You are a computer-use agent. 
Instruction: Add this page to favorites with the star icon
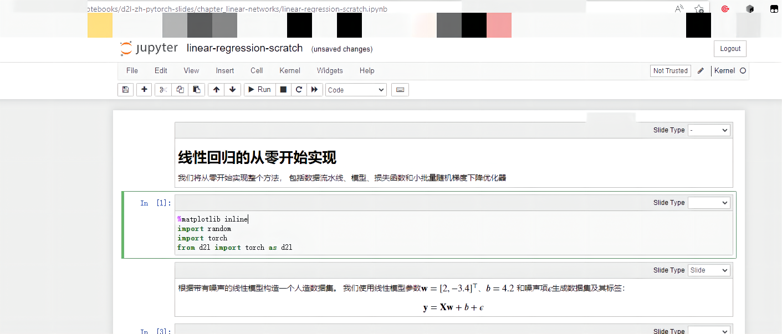coord(699,9)
